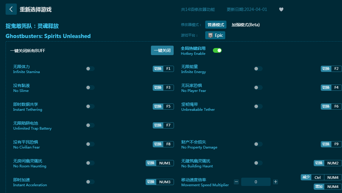The width and height of the screenshot is (342, 193).
Task: Enable Unlimited Trap Battery toggle
Action: [90, 125]
